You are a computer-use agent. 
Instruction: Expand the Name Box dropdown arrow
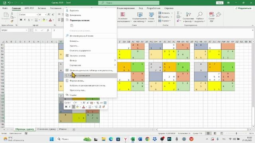point(26,30)
